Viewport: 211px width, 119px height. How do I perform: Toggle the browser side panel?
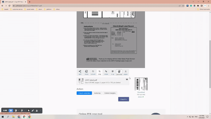[x=202, y=6]
